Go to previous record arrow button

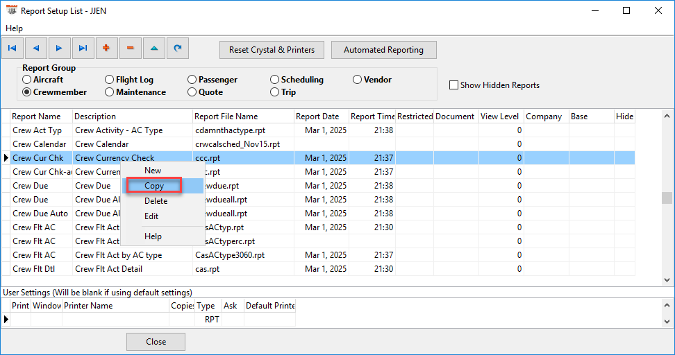(36, 48)
